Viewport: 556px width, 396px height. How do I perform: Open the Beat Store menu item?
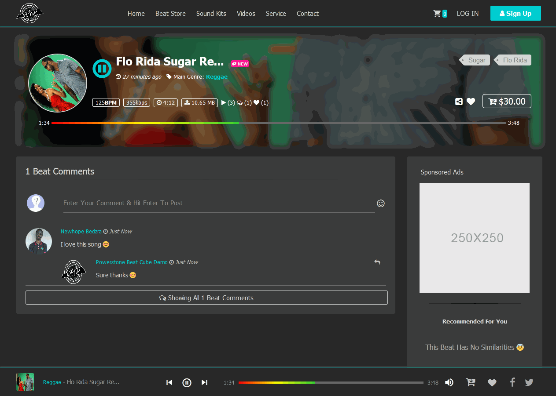pyautogui.click(x=170, y=13)
